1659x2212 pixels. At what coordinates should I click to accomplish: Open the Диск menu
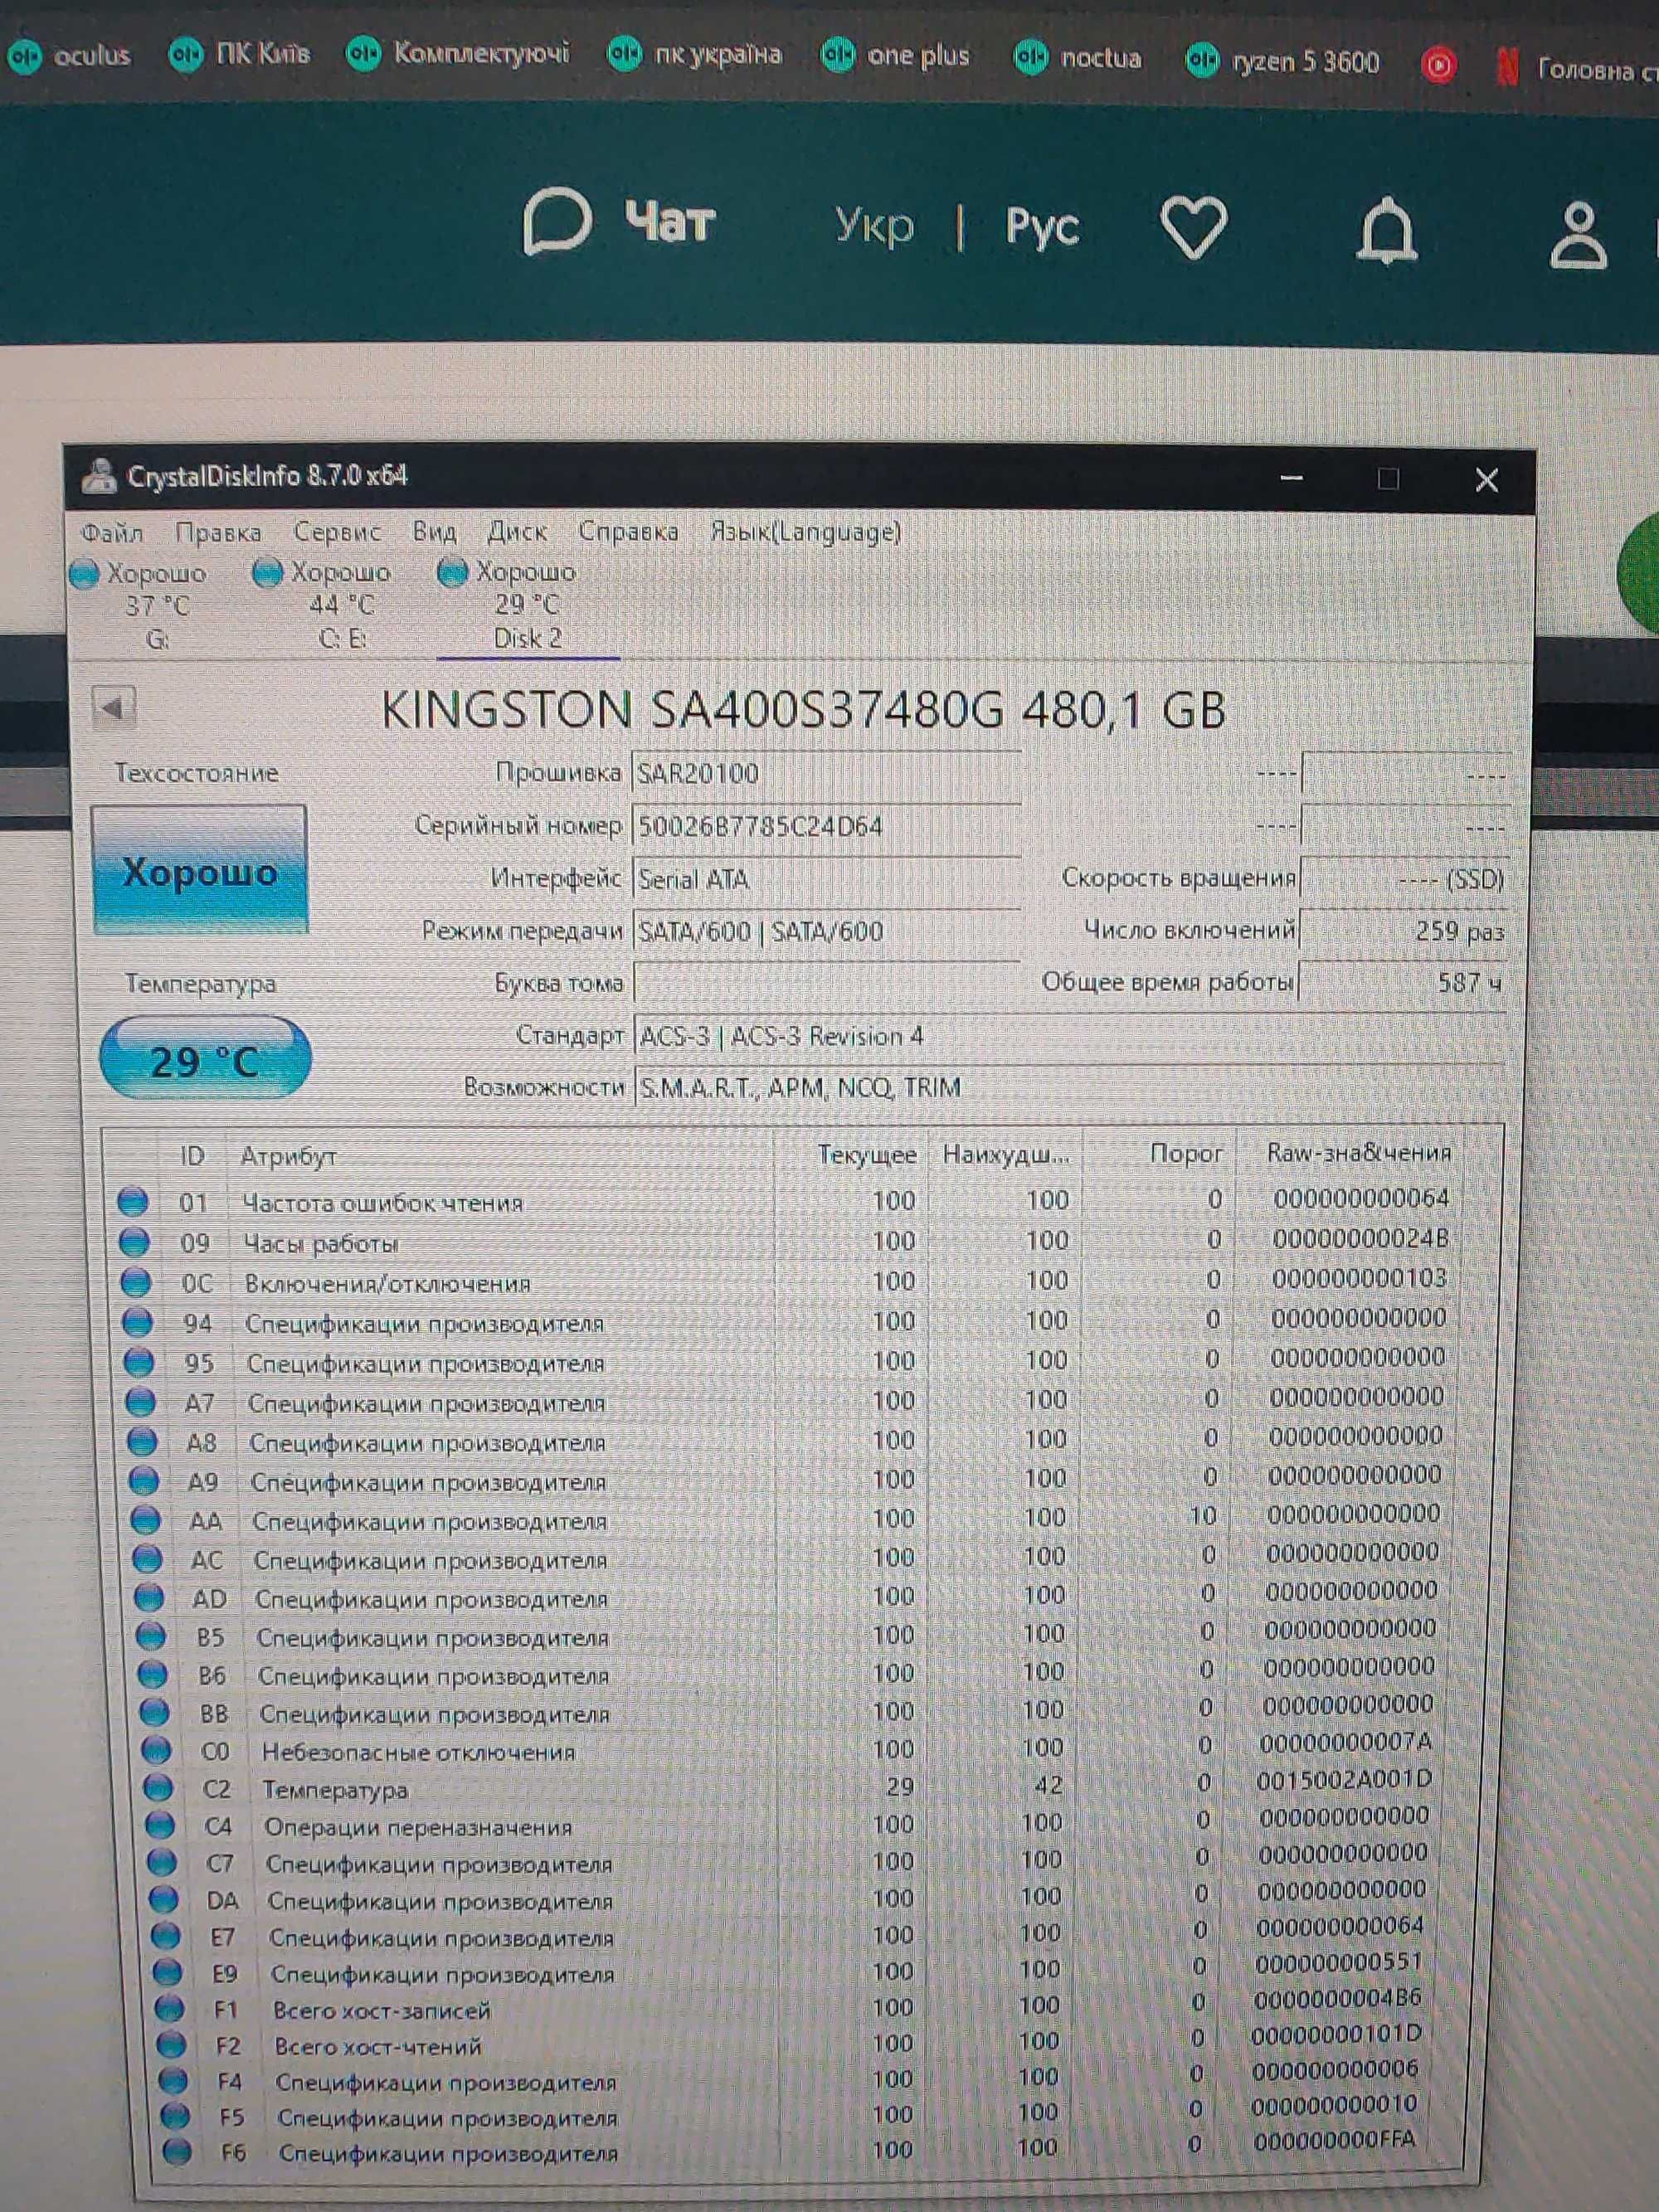[x=516, y=531]
